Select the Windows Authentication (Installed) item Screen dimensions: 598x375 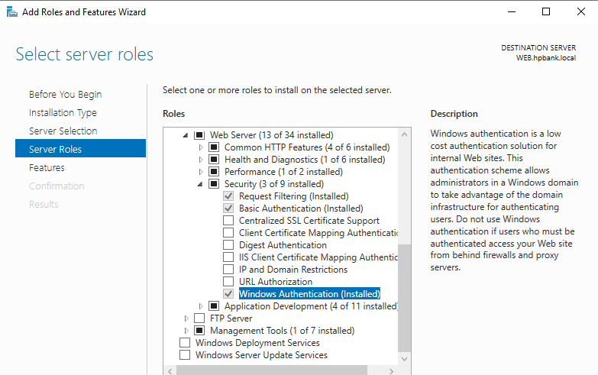pyautogui.click(x=309, y=294)
